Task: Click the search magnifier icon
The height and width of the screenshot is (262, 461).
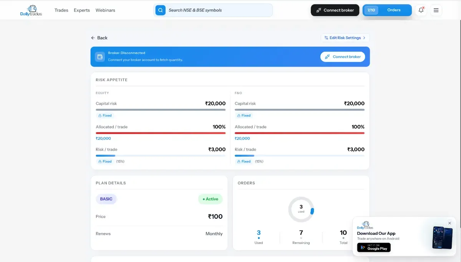Action: coord(160,10)
